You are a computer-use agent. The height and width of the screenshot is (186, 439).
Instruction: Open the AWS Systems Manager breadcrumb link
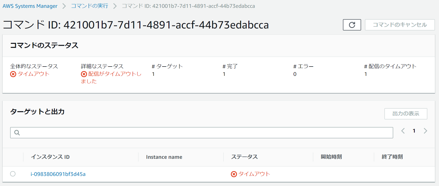(30, 6)
